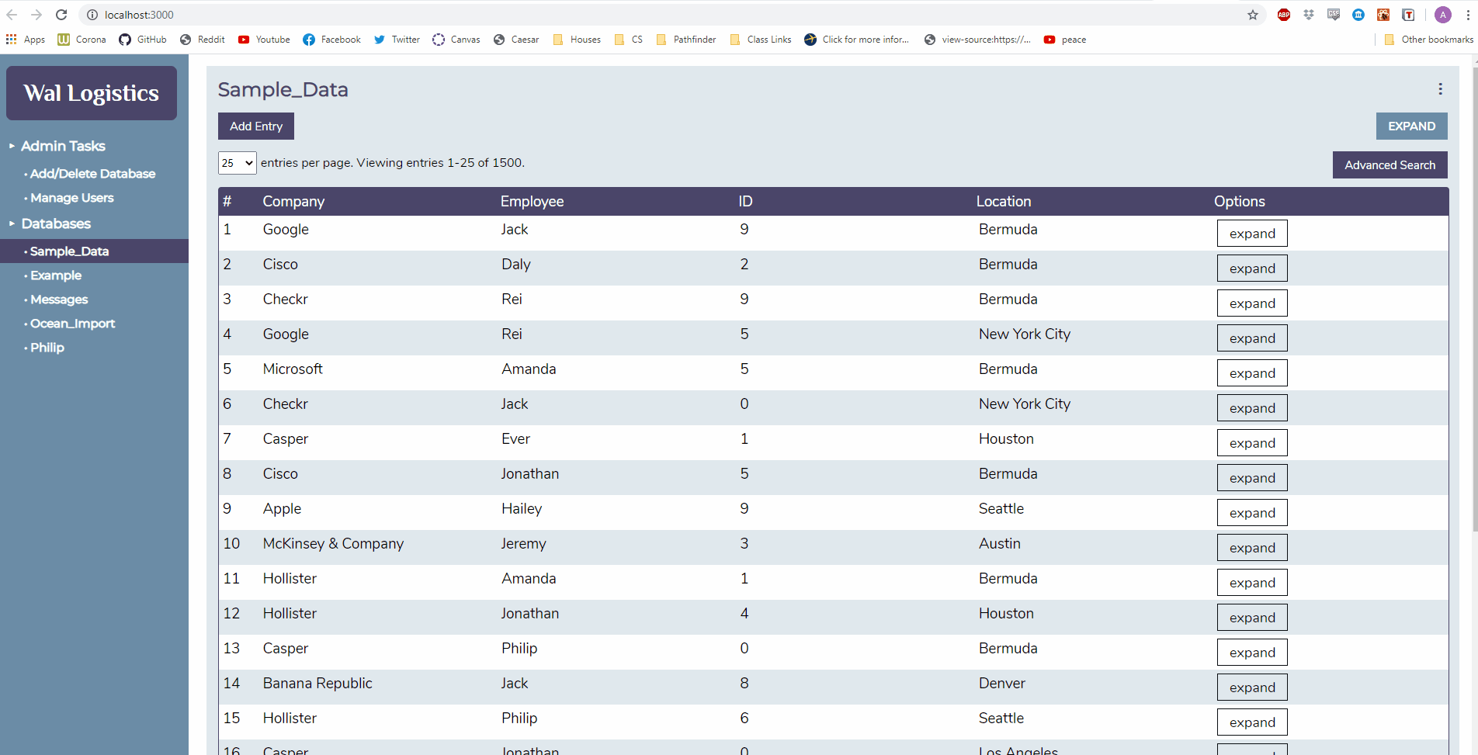Click the ID column header
Screen dimensions: 1478x755
point(745,202)
